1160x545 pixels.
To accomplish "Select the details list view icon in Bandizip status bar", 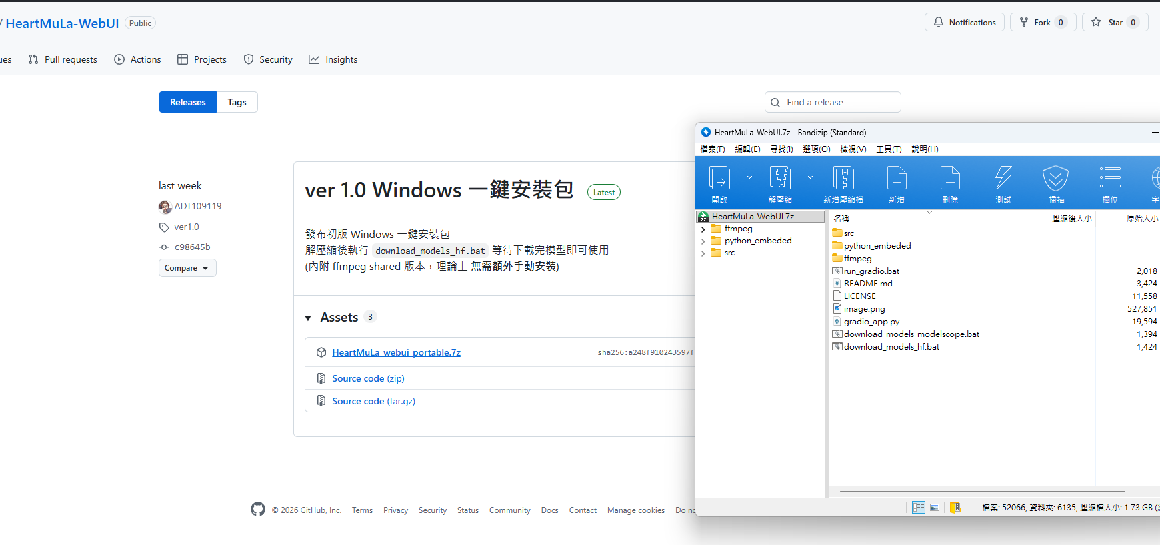I will (x=918, y=508).
